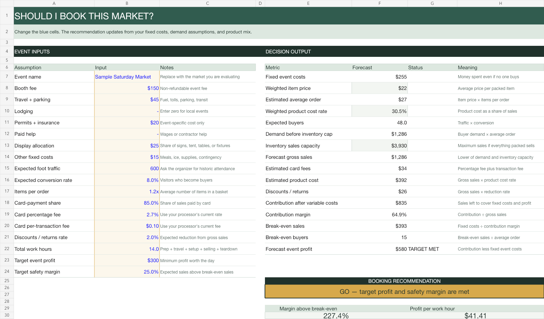Select row 7 header
The width and height of the screenshot is (544, 319).
[7, 76]
